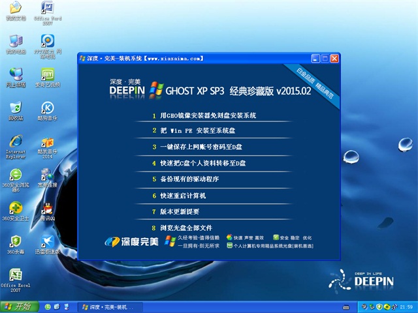This screenshot has width=418, height=313.
Task: Launch Office Word 2007 desktop shortcut
Action: pos(47,9)
